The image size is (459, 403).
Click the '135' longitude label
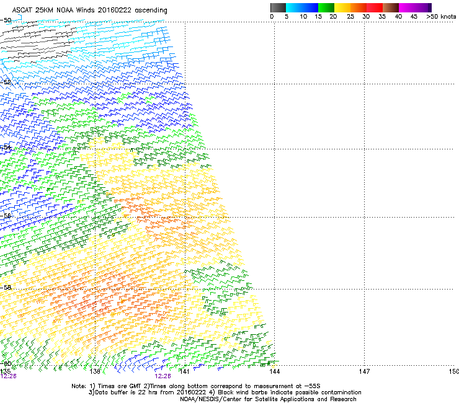point(5,371)
